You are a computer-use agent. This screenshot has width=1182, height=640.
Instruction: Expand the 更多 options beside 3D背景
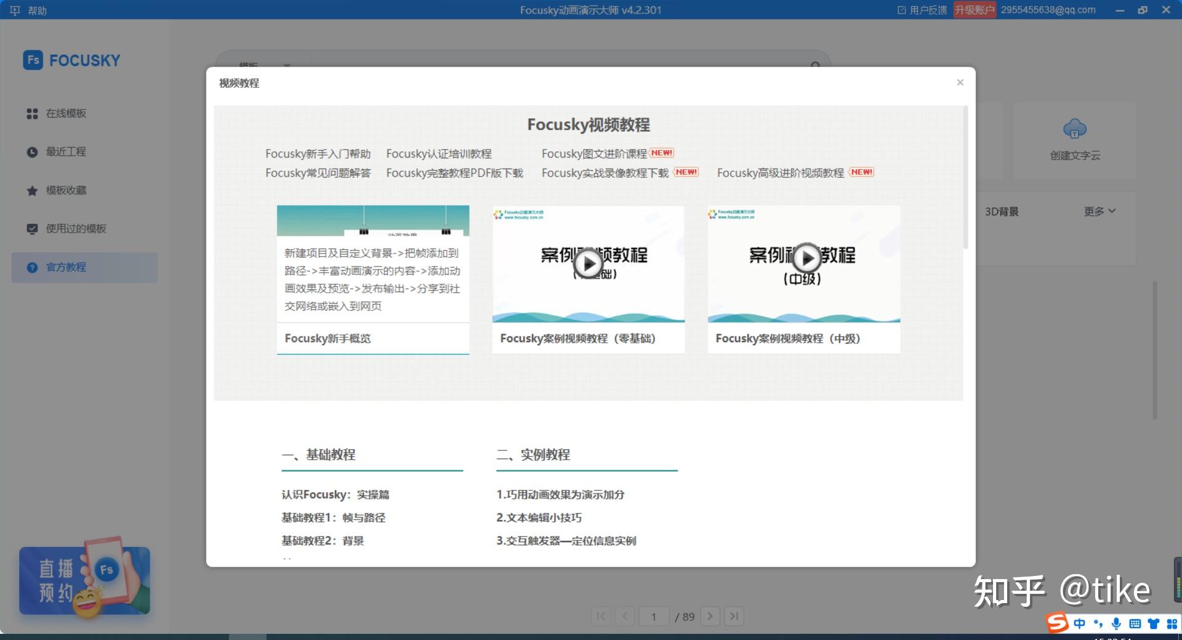click(x=1100, y=211)
